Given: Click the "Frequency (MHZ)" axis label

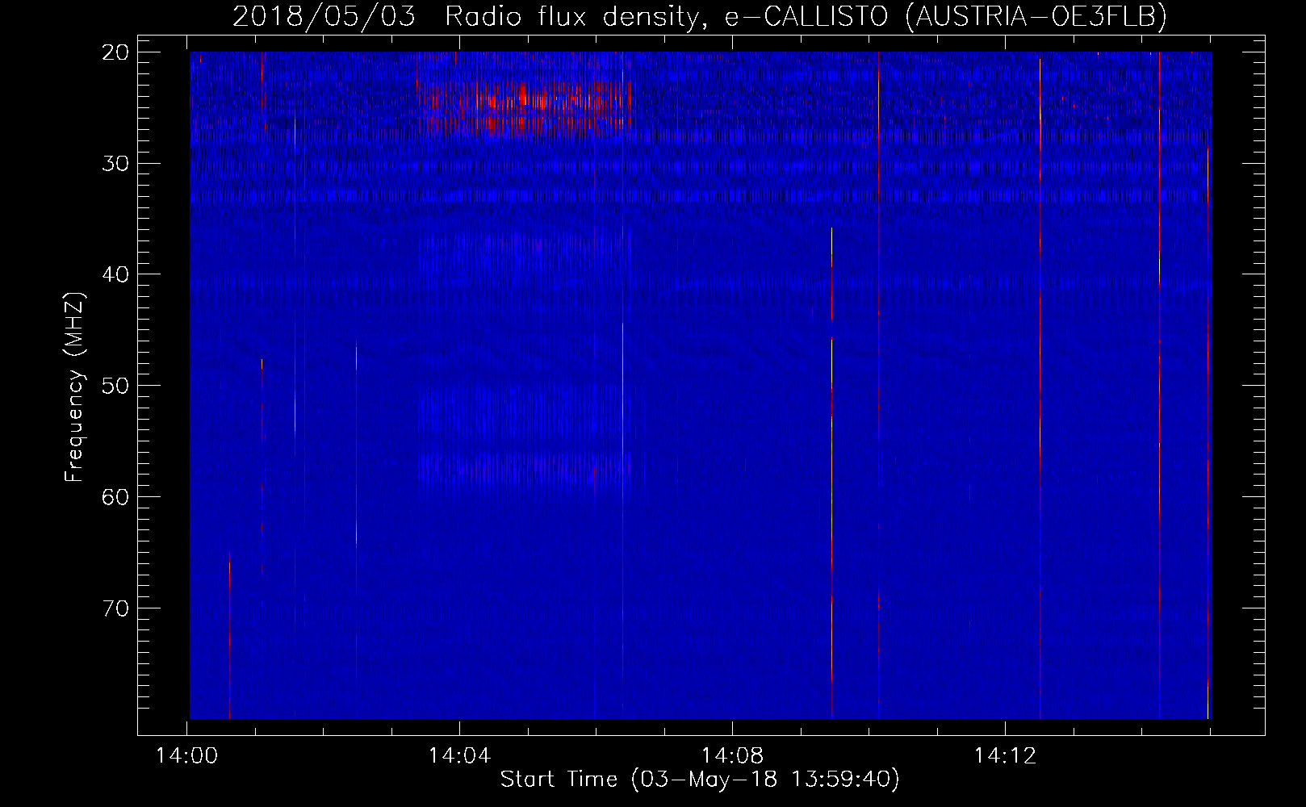Looking at the screenshot, I should pos(74,387).
